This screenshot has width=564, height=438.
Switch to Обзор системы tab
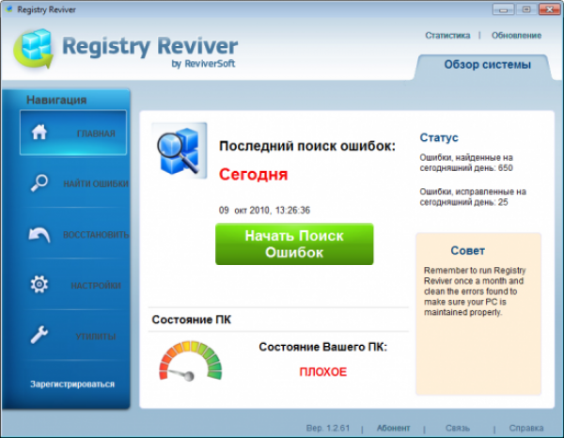[487, 65]
